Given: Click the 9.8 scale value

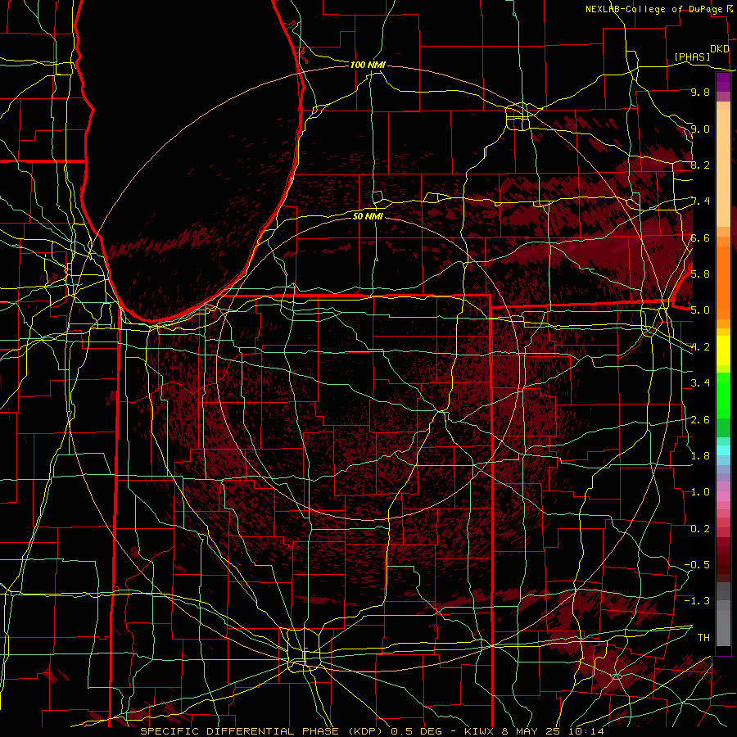Looking at the screenshot, I should 700,92.
